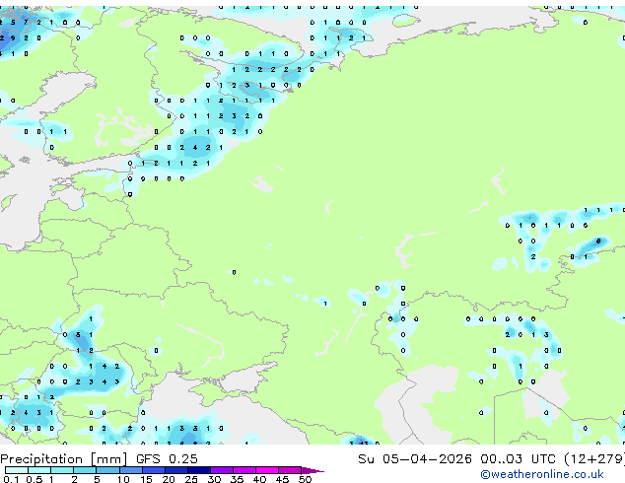Click the '25' legend scale label
Screen dimensions: 625x483
pyautogui.click(x=191, y=479)
